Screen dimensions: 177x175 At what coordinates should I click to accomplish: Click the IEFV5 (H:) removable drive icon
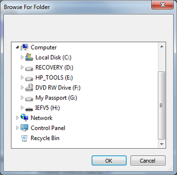pos(29,109)
